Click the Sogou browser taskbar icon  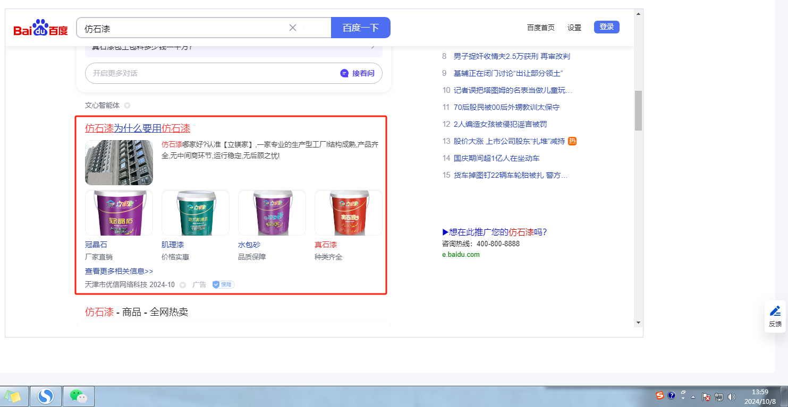(46, 396)
